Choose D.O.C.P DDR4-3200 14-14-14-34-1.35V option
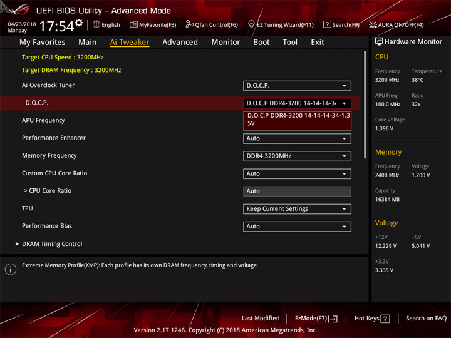 [297, 120]
